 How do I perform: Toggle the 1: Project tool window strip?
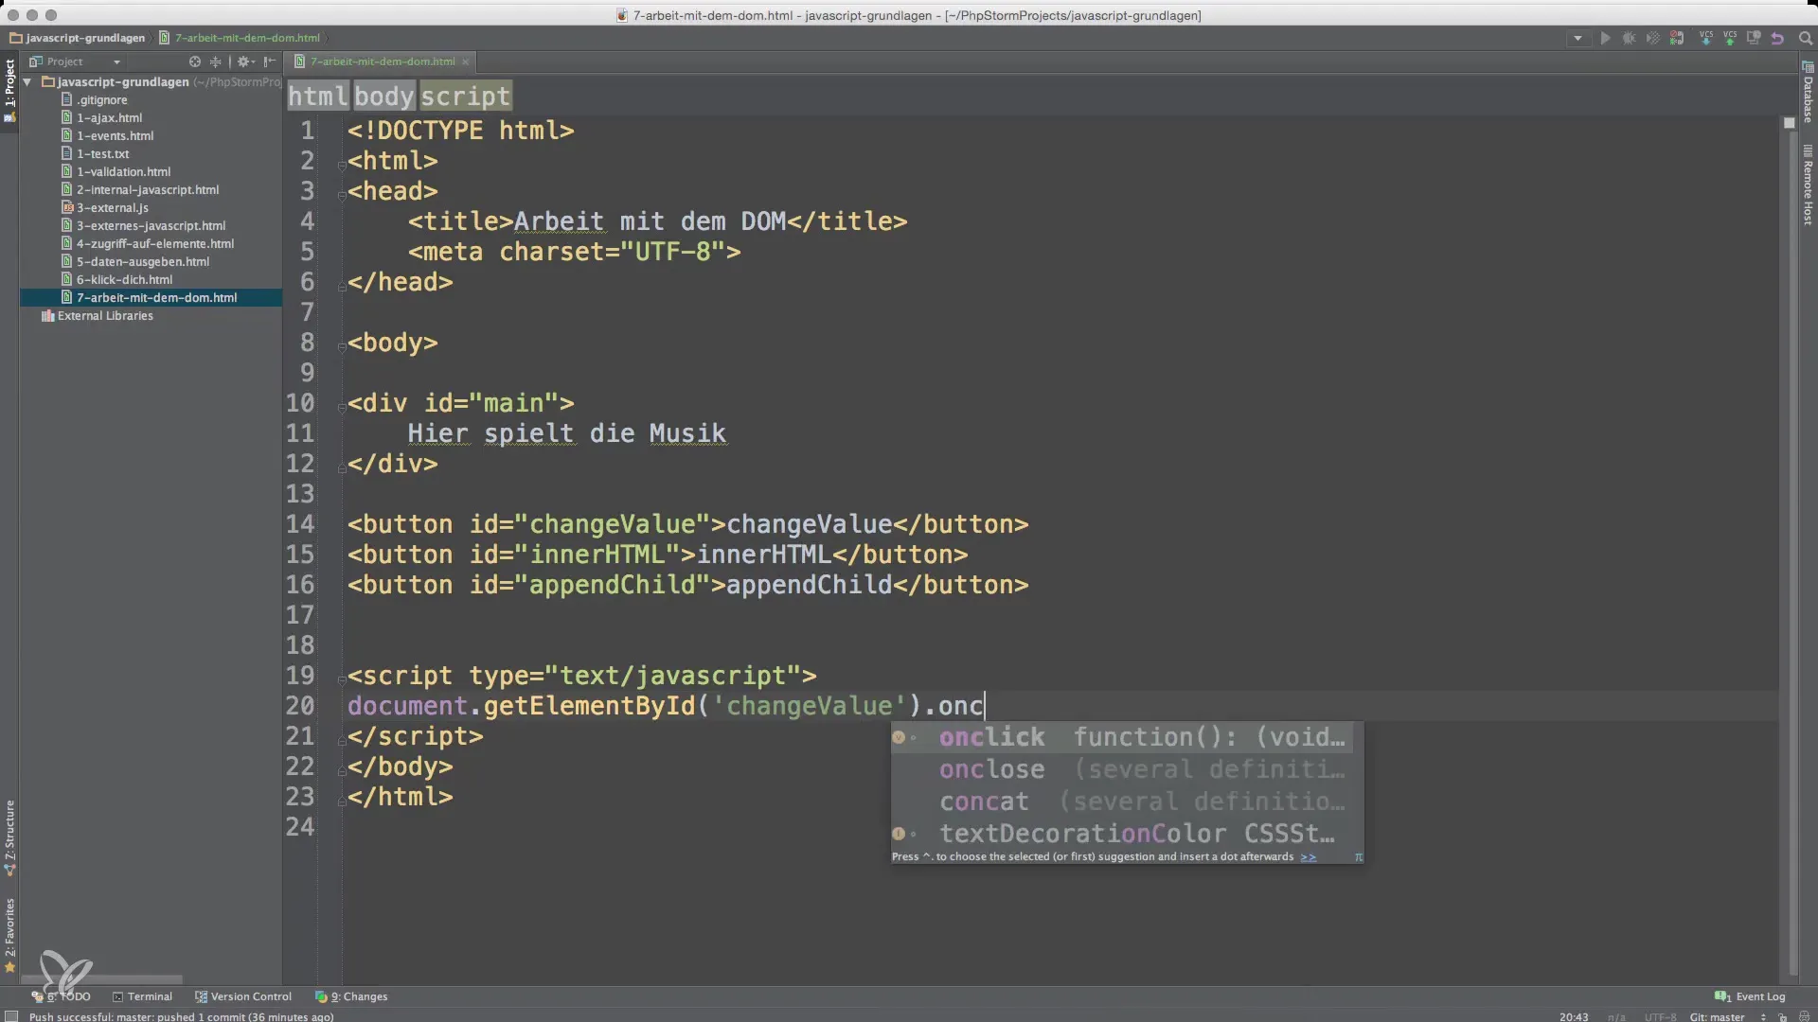9,90
